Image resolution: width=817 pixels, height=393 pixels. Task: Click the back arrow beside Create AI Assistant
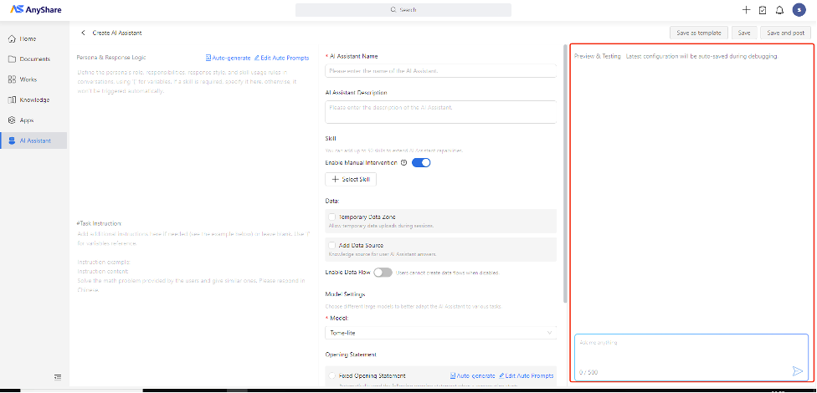[x=83, y=33]
